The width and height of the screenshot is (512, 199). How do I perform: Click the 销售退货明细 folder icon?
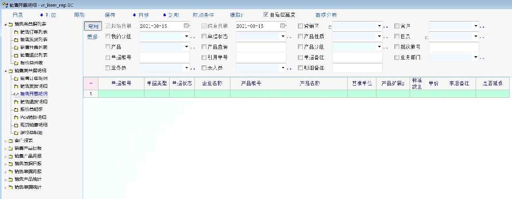click(16, 102)
